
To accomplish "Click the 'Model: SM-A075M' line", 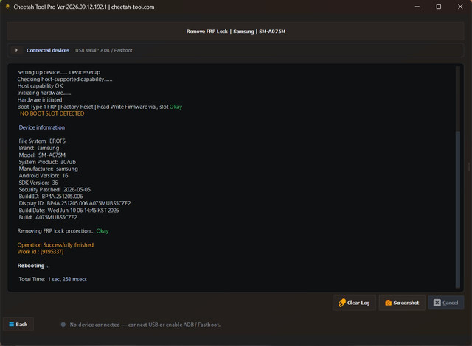I will click(x=42, y=155).
